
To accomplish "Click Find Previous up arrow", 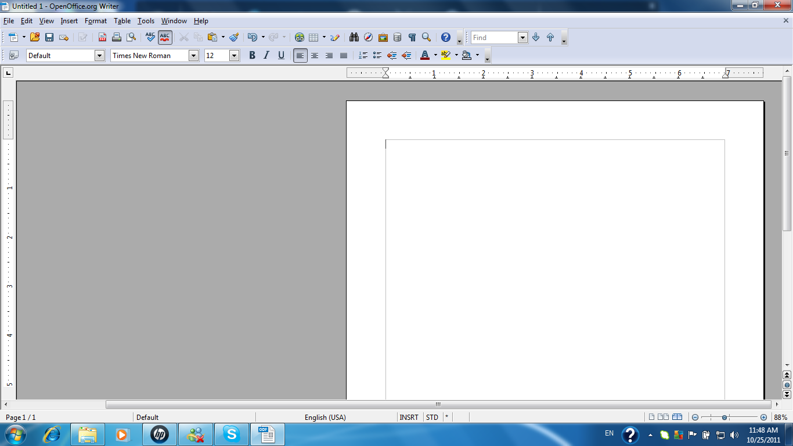I will (550, 37).
